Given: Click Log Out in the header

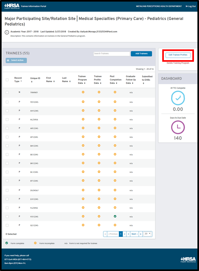Looking at the screenshot, I should pyautogui.click(x=191, y=6).
